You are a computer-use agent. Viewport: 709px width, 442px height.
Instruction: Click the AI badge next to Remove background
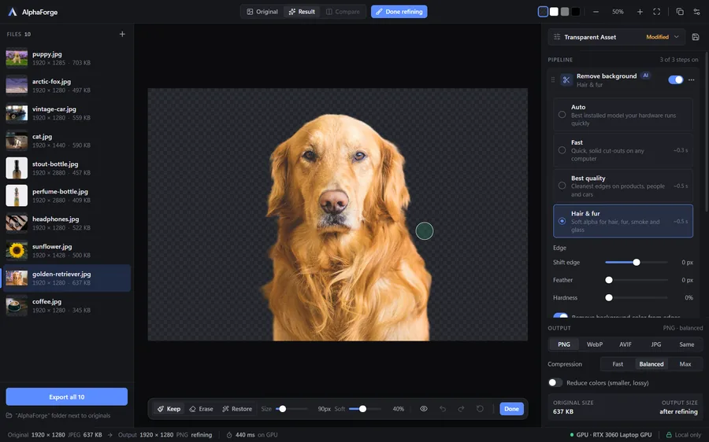point(646,76)
